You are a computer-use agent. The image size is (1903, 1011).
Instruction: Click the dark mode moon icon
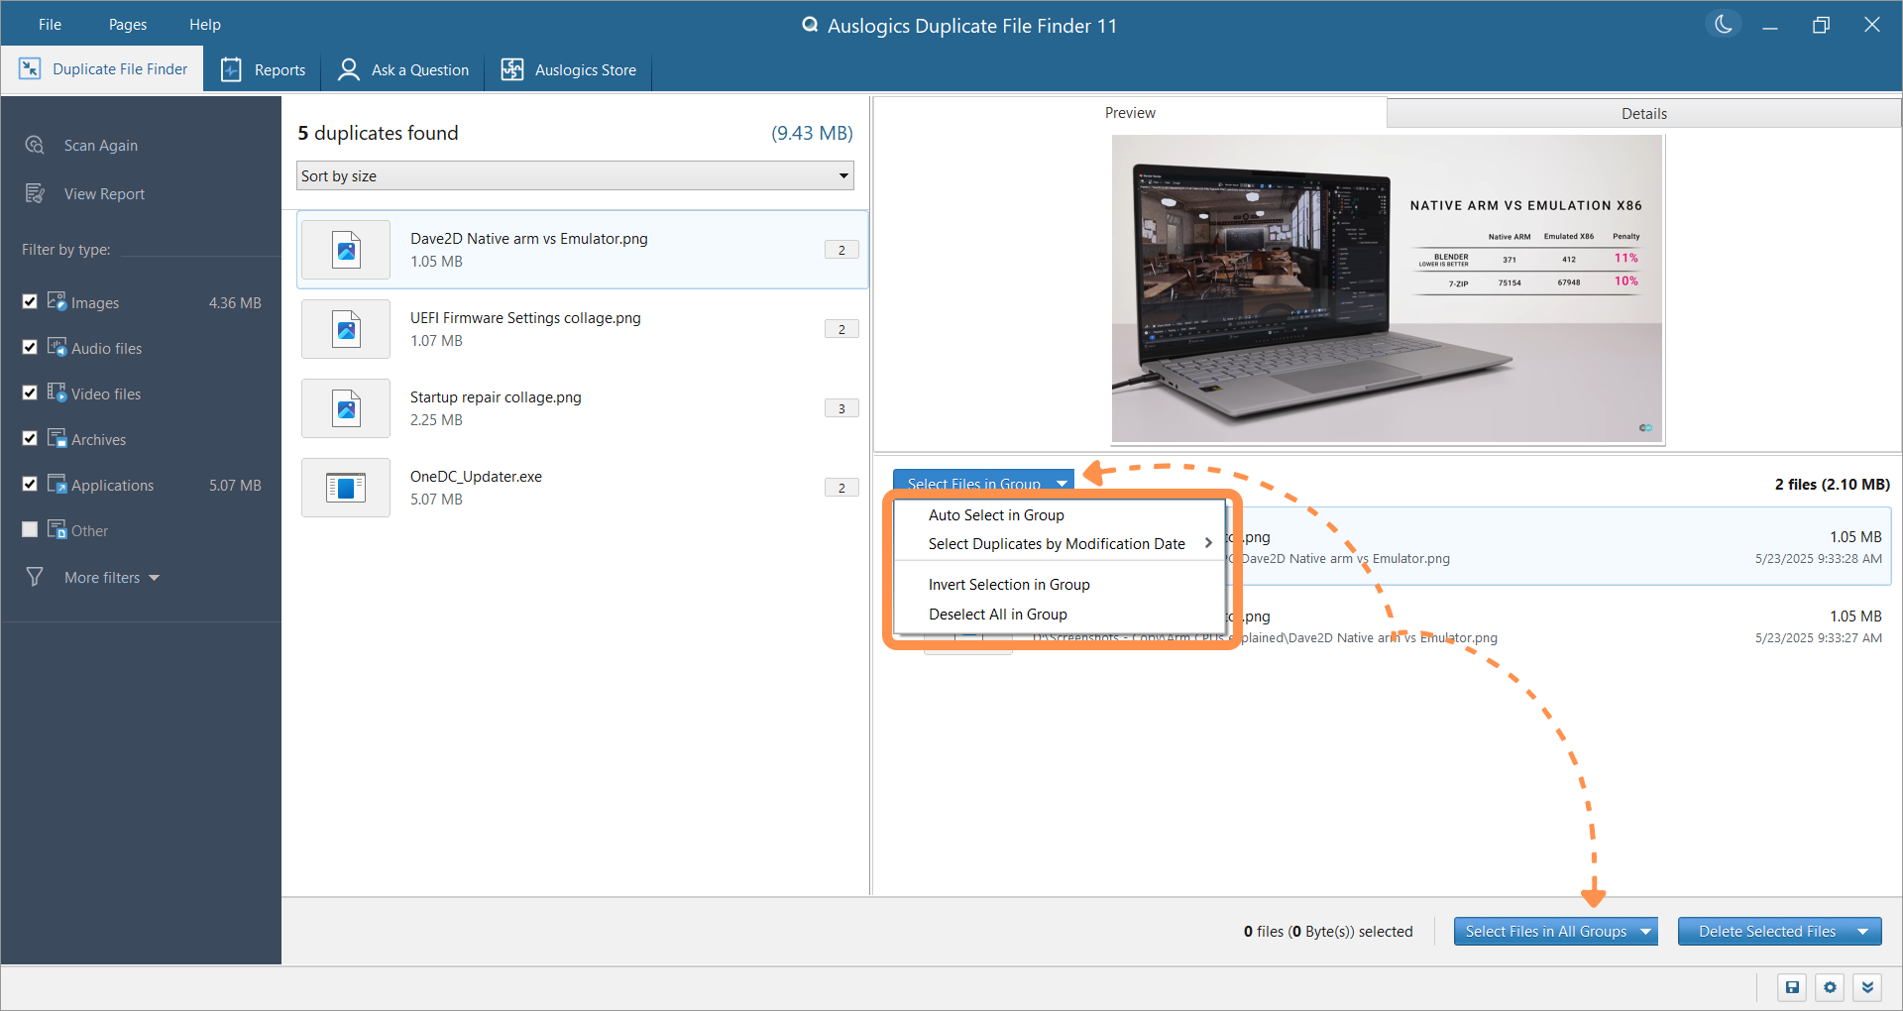click(1724, 25)
